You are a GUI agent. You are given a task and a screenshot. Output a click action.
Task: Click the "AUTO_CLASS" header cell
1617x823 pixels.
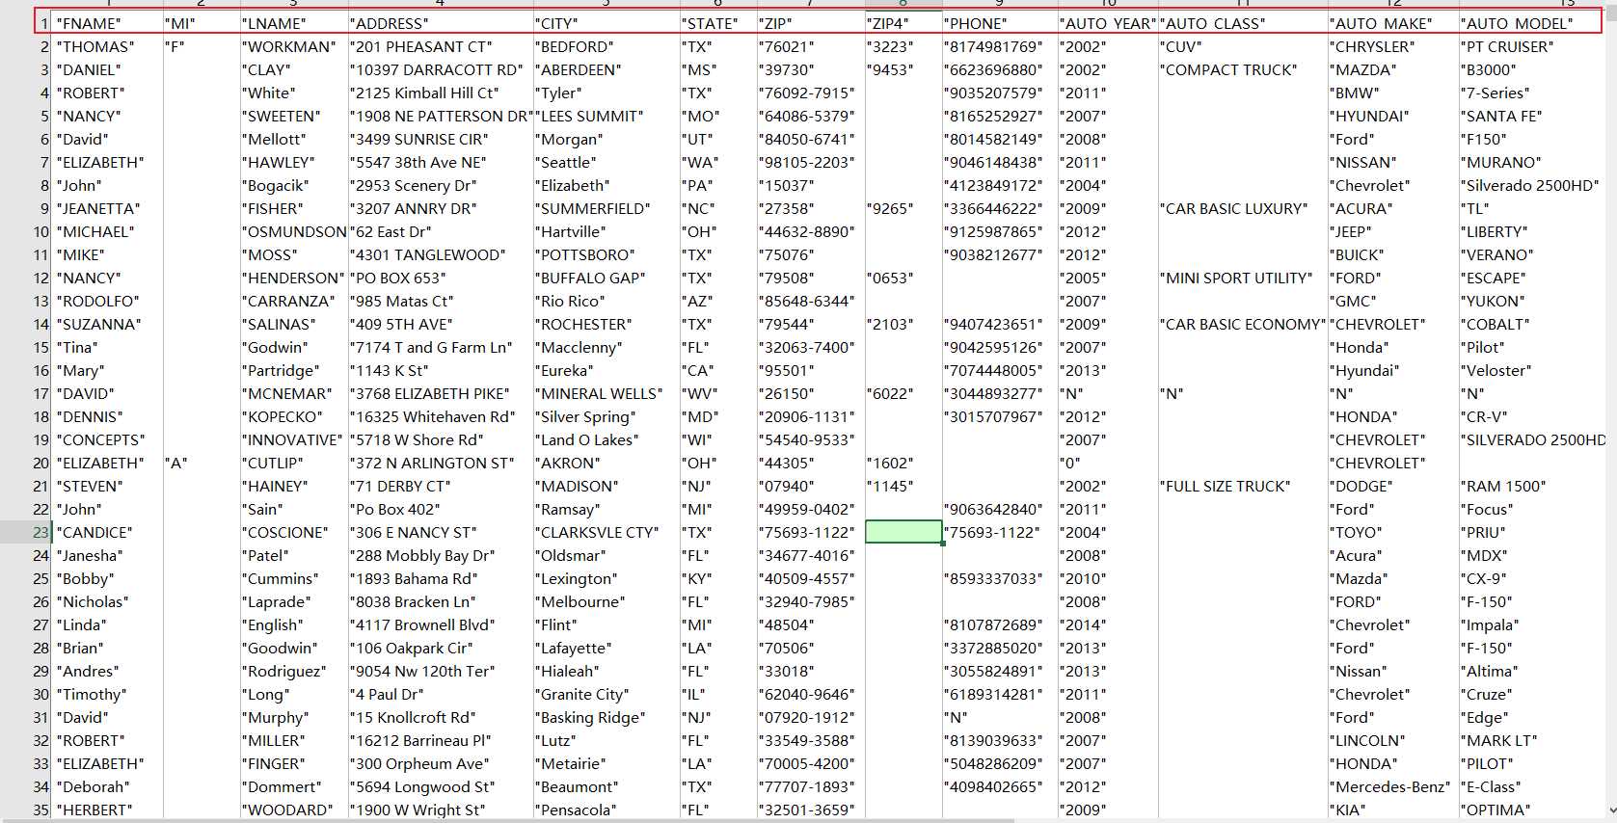[x=1243, y=23]
